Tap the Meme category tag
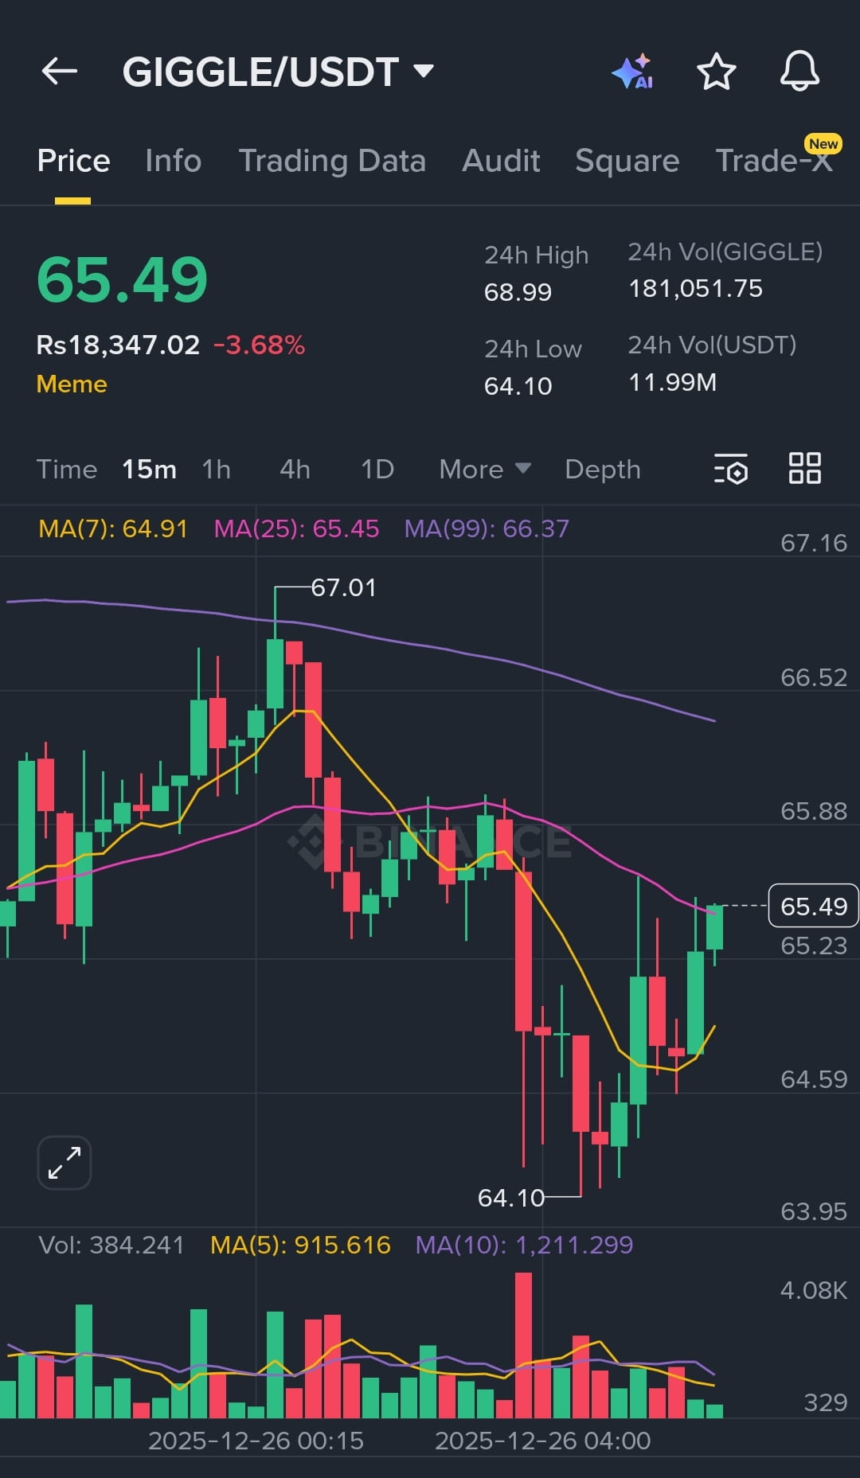 click(72, 384)
